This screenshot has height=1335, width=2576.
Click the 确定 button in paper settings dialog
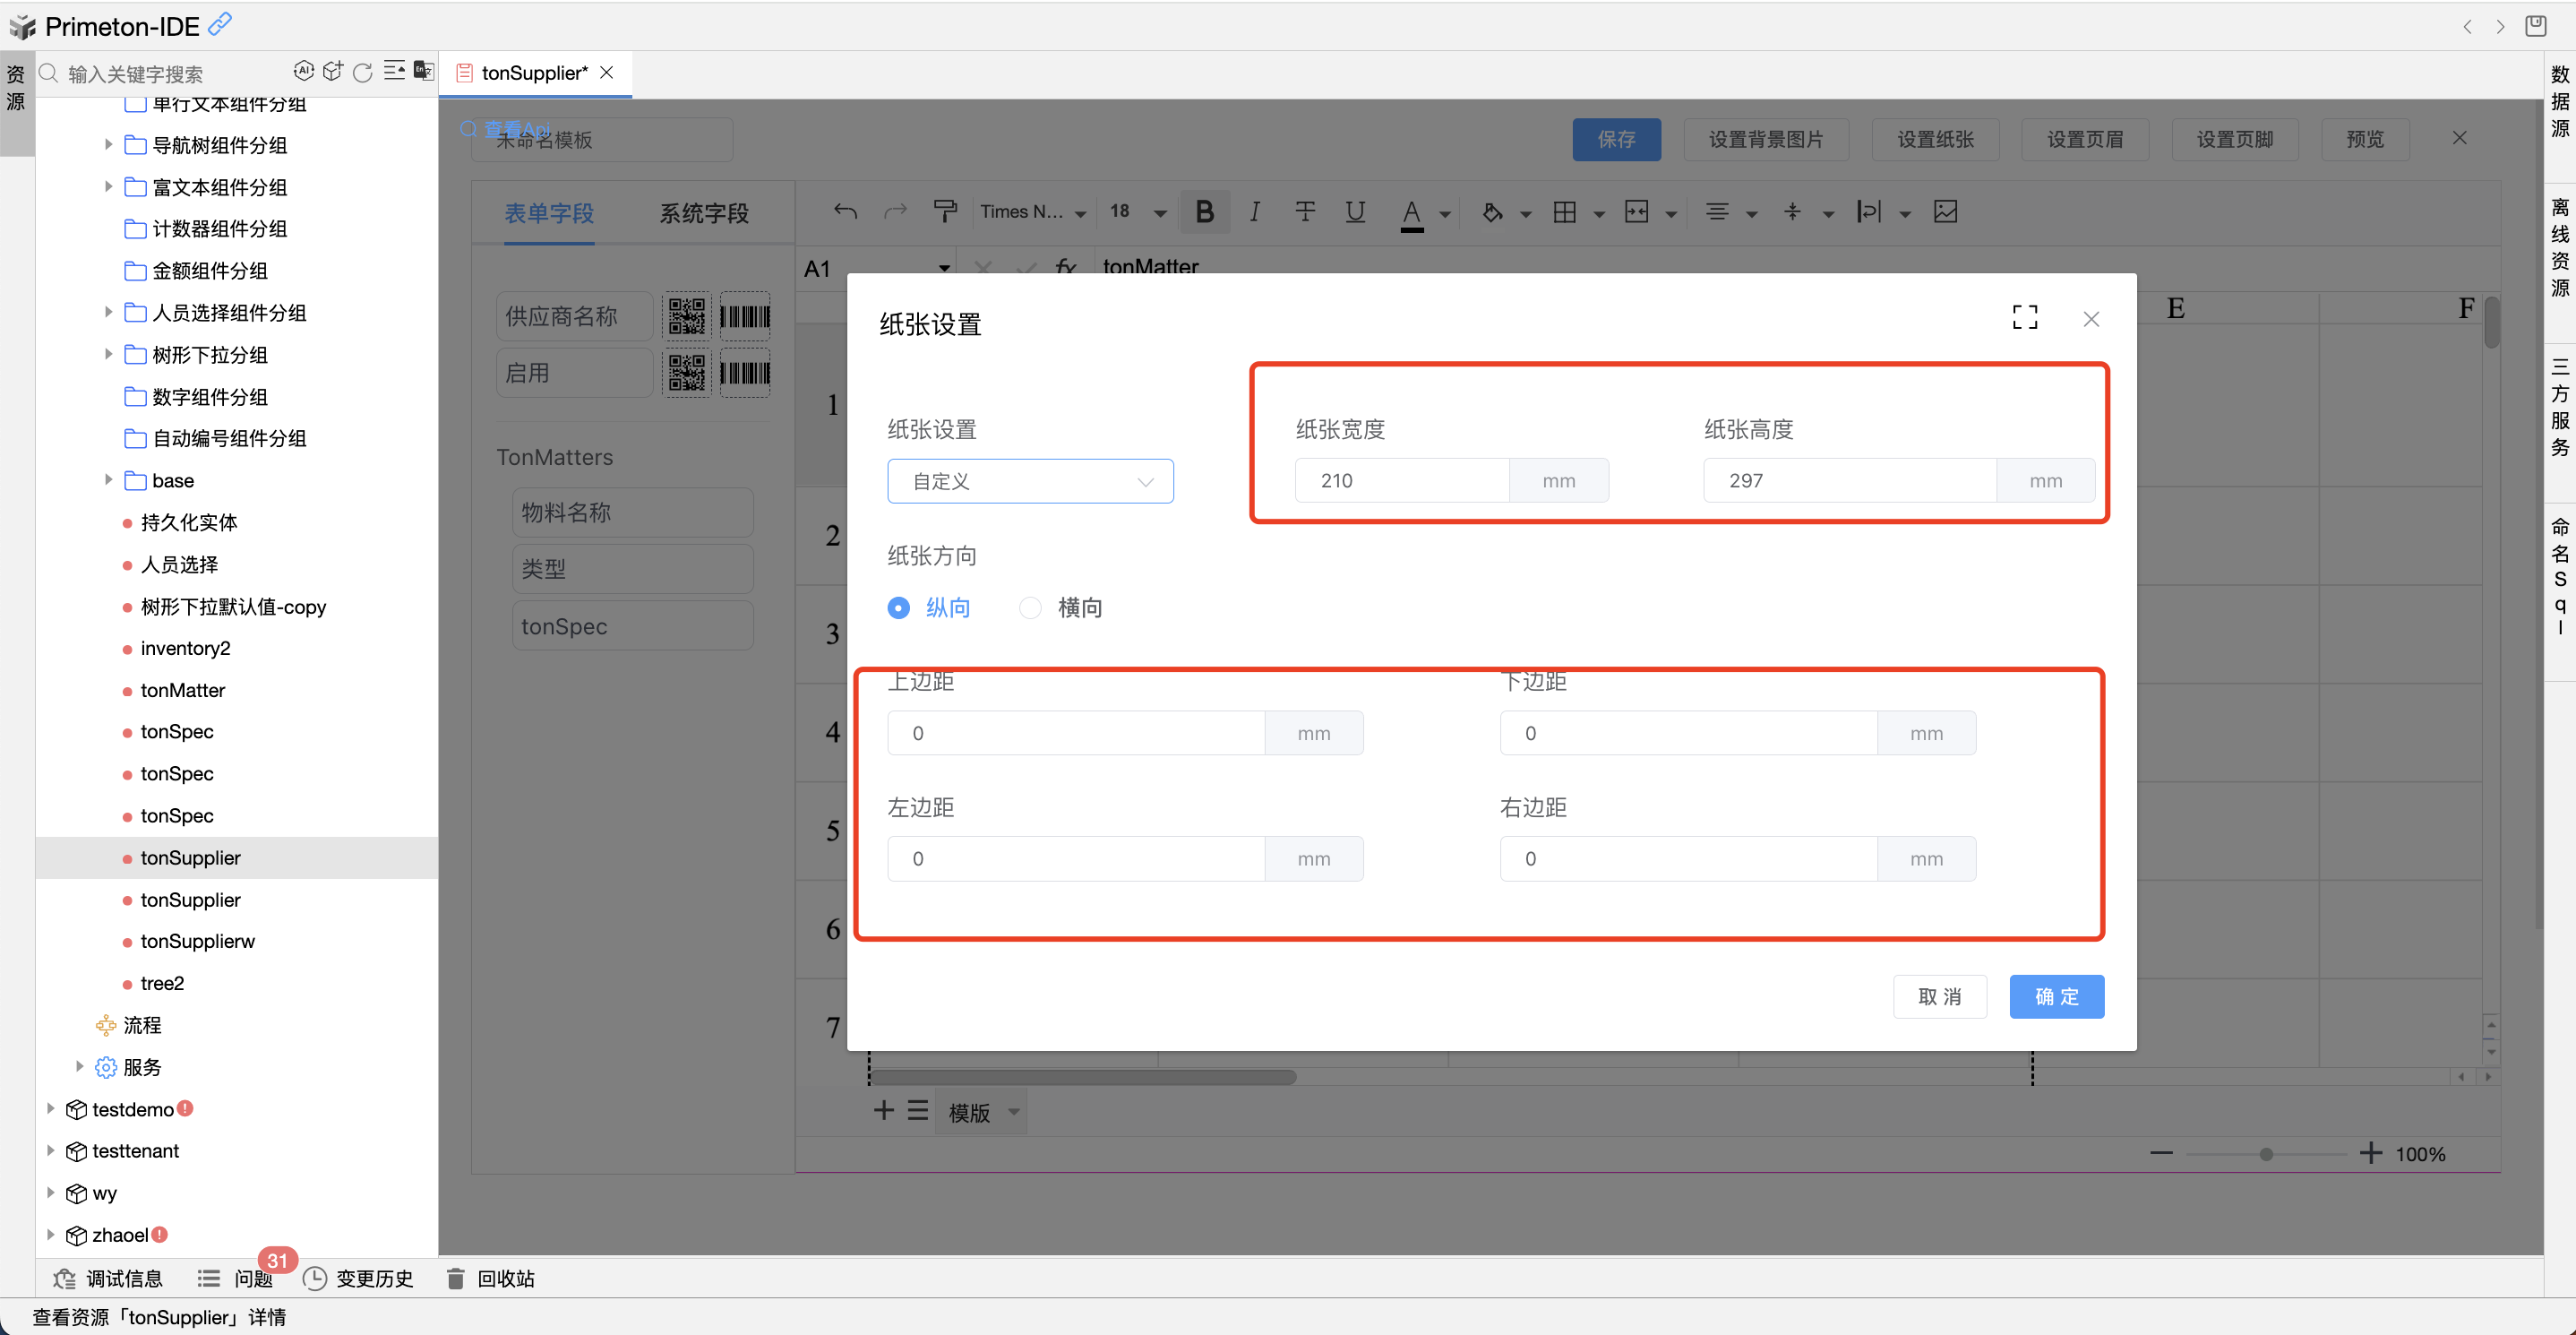(x=2056, y=996)
